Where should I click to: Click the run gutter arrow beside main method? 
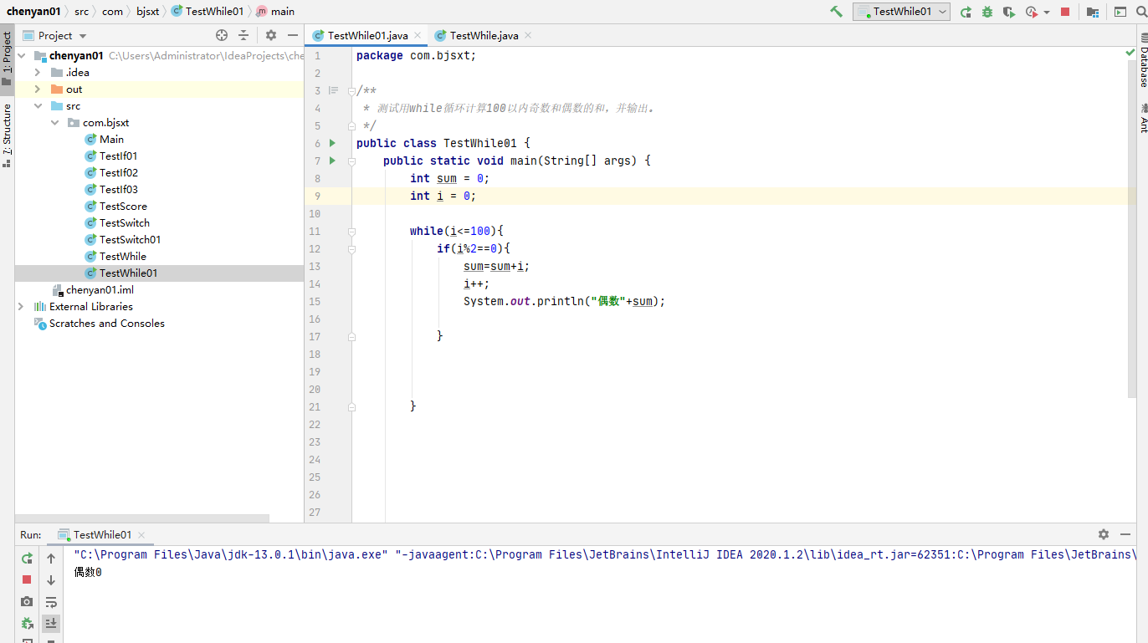point(333,161)
